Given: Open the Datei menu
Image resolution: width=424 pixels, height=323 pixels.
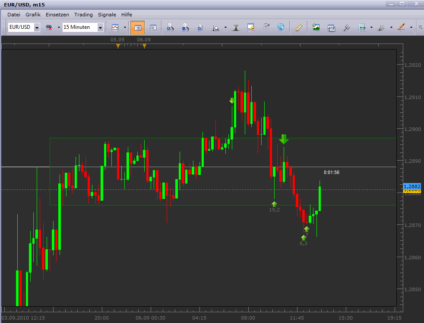Looking at the screenshot, I should click(14, 15).
